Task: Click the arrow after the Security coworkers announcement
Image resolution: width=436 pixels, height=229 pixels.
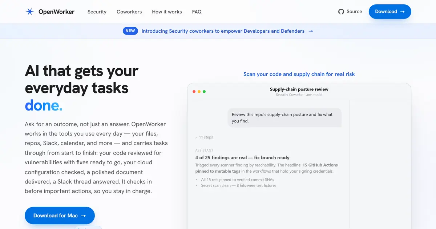Action: point(311,31)
